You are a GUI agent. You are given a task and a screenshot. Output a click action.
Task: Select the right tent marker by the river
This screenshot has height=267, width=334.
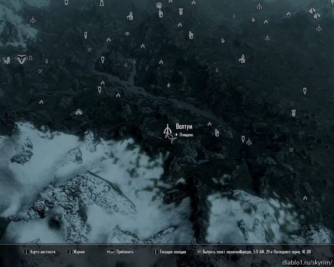pos(134,61)
